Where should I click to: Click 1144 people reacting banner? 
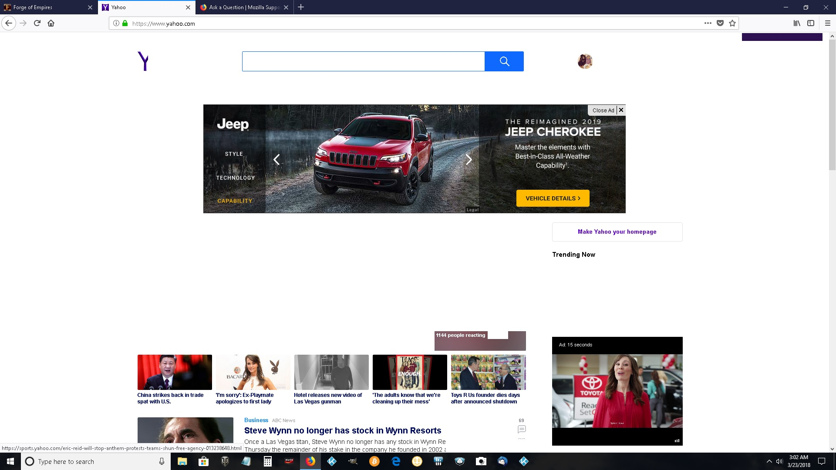coord(480,341)
